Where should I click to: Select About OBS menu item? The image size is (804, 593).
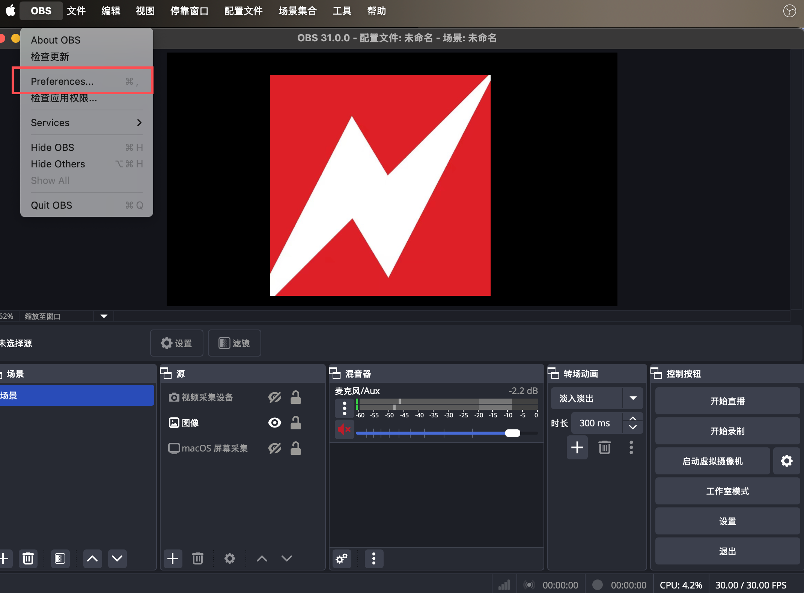coord(86,40)
